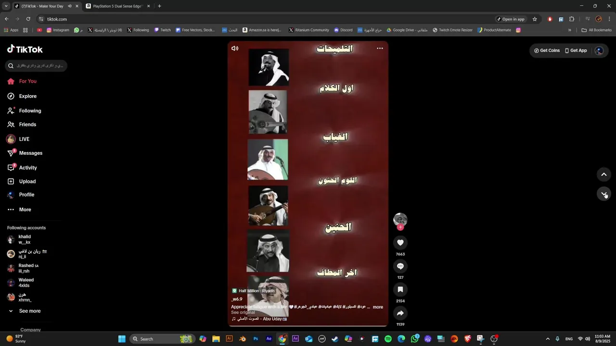Screen dimensions: 616x346
Task: Open the Twitch bookmark
Action: (x=162, y=30)
